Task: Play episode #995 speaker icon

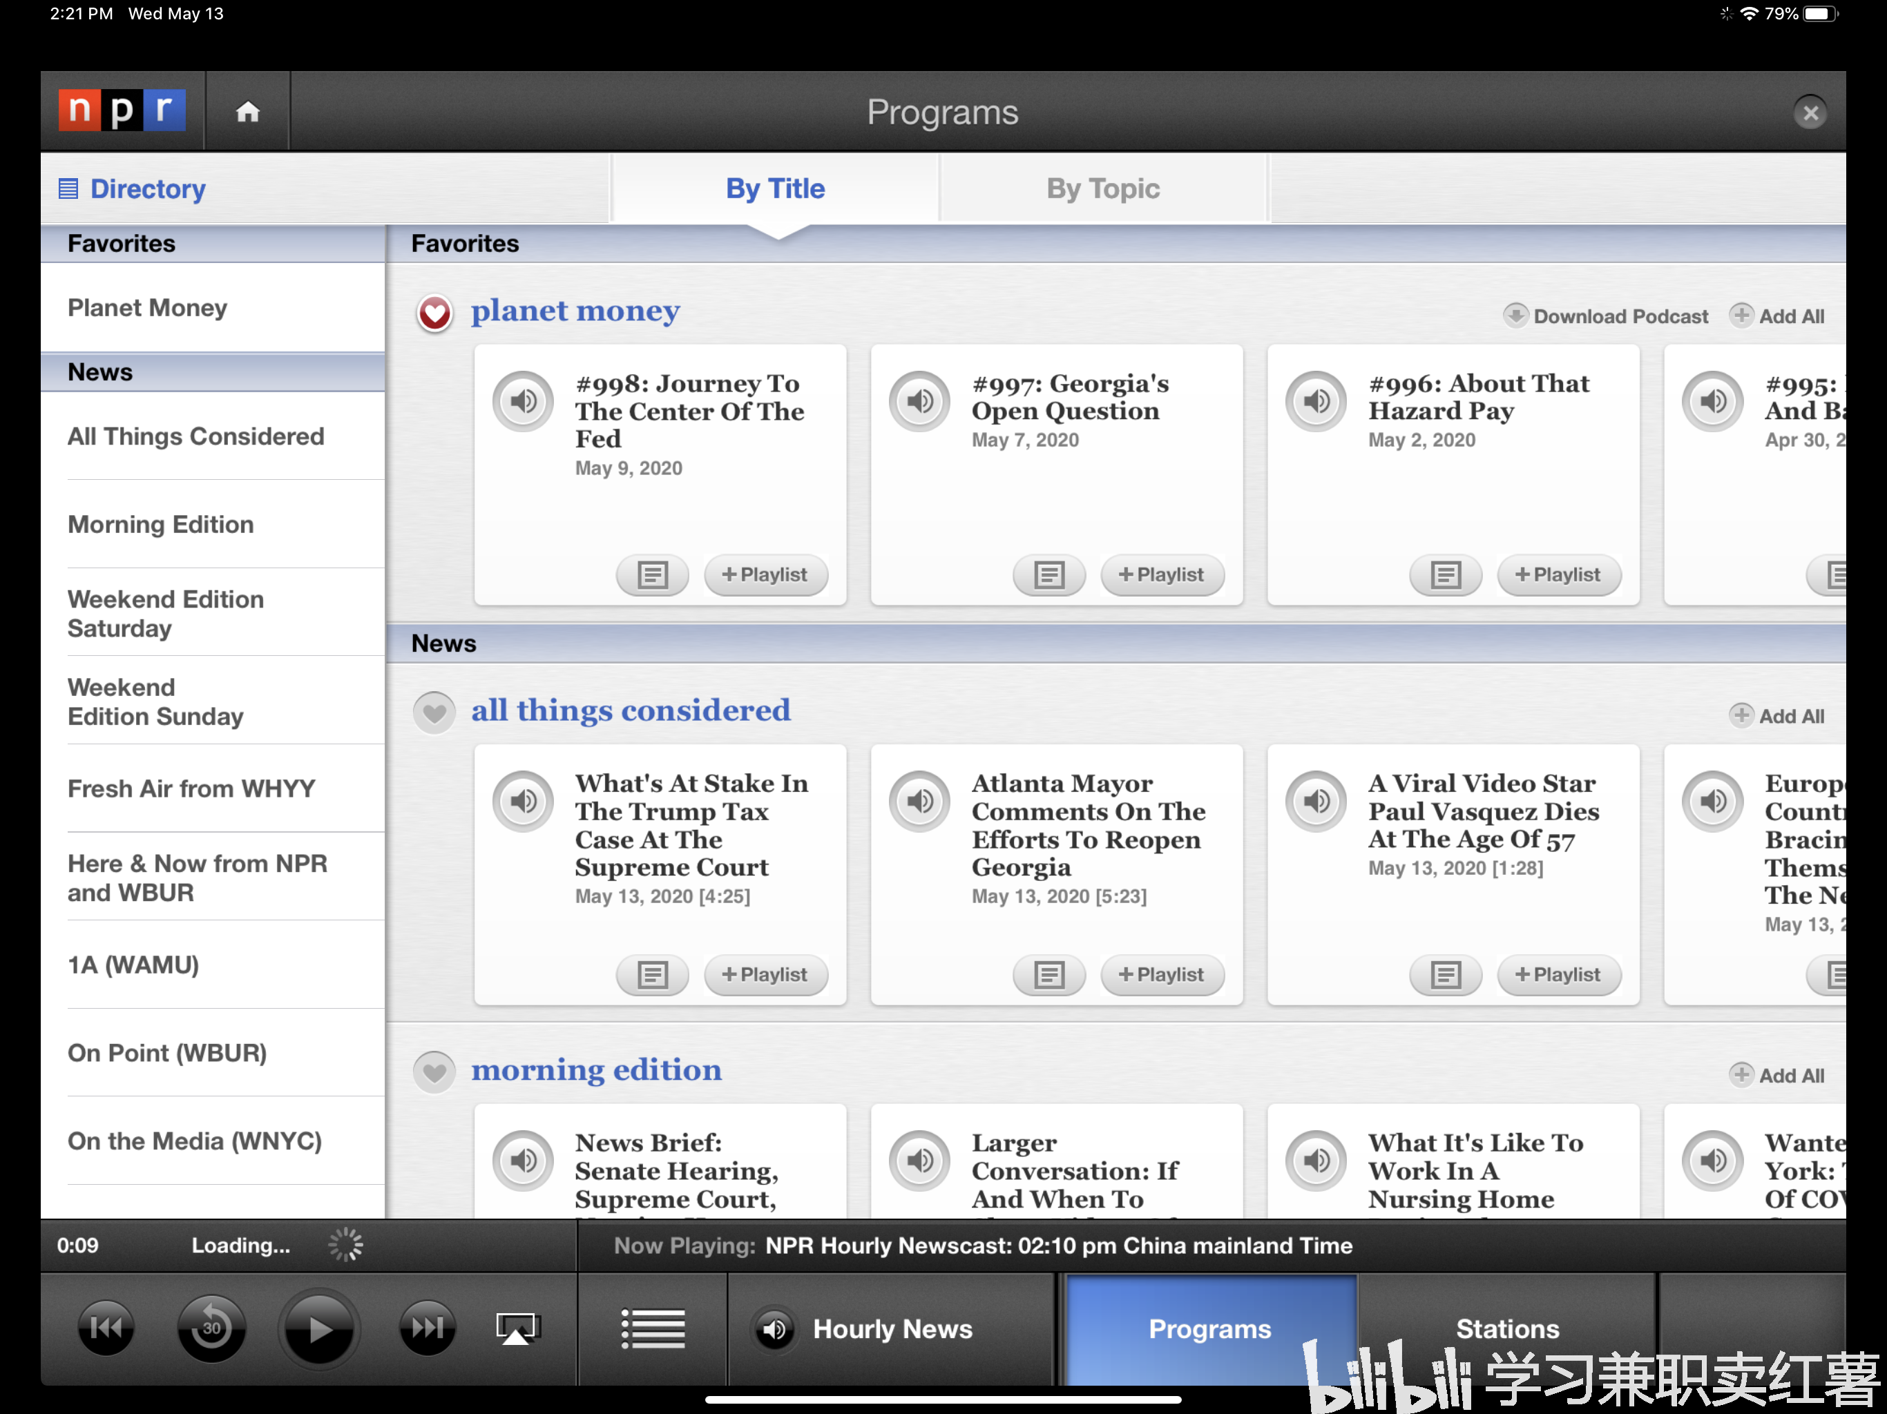Action: [x=1713, y=401]
